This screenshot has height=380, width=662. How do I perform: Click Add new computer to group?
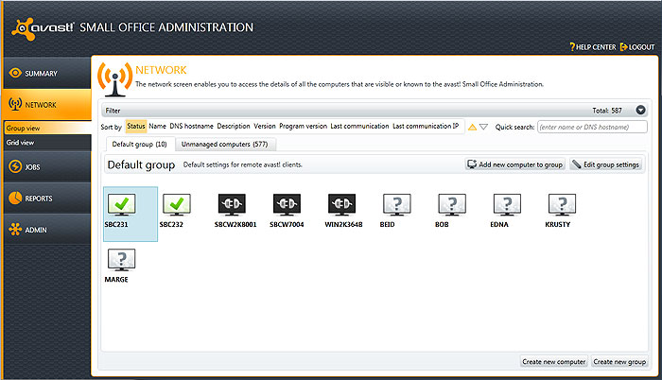click(x=516, y=164)
